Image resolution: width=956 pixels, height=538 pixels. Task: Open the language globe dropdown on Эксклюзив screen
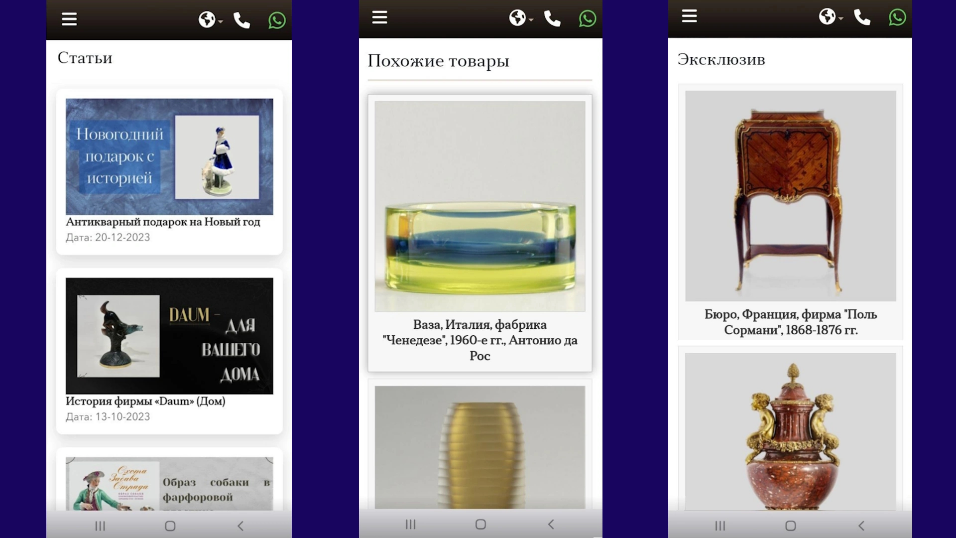coord(831,17)
